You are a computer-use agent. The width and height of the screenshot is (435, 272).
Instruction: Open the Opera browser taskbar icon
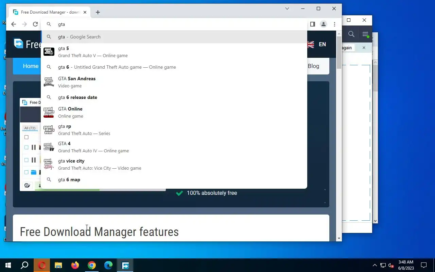click(x=42, y=265)
